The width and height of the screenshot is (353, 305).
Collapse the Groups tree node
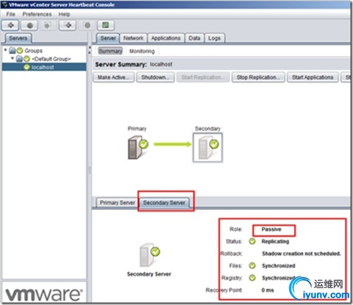[x=6, y=50]
